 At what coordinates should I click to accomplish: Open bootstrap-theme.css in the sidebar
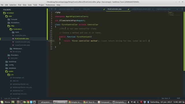[x=21, y=84]
